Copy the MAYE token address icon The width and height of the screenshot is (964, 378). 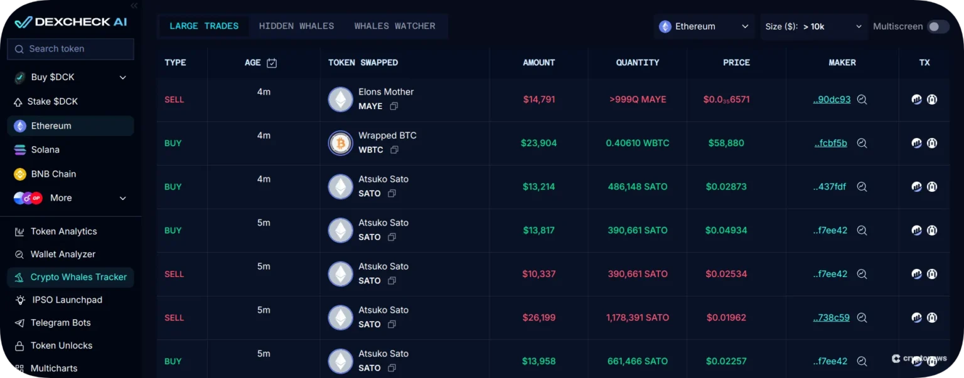click(x=394, y=107)
